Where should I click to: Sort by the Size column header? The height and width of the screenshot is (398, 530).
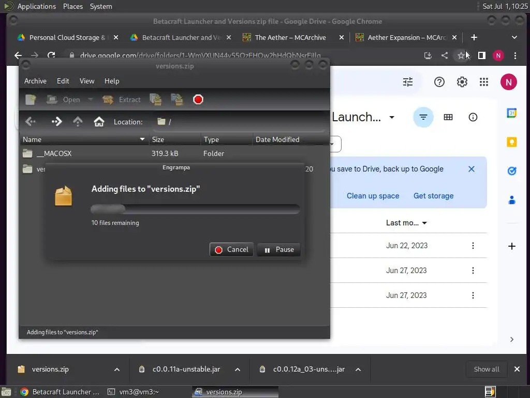[x=175, y=139]
